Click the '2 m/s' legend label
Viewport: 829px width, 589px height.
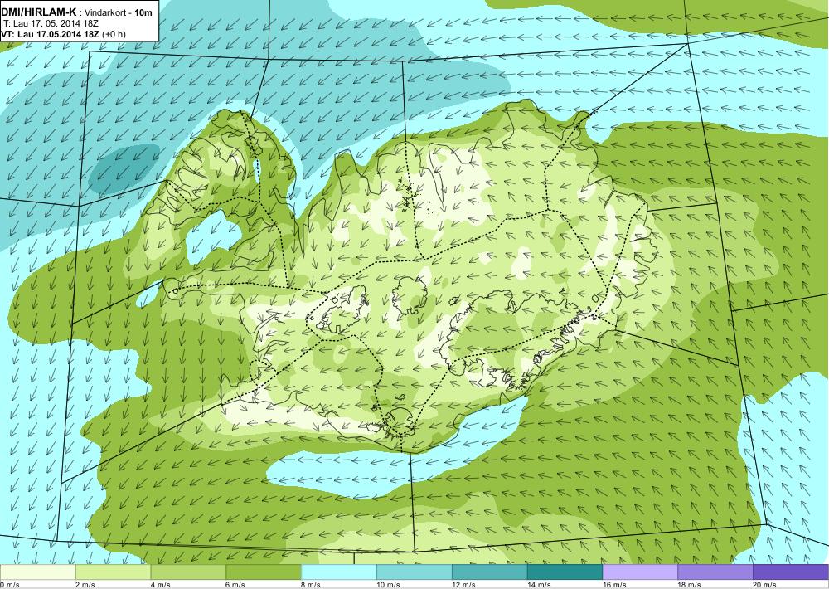(x=85, y=585)
